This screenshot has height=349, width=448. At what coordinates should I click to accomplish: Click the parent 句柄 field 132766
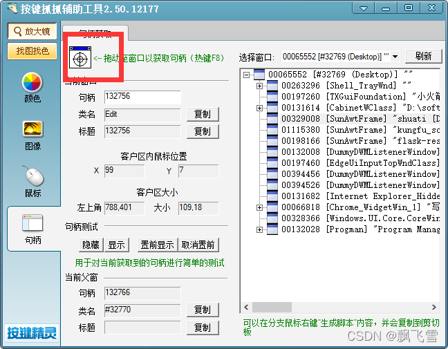point(142,293)
